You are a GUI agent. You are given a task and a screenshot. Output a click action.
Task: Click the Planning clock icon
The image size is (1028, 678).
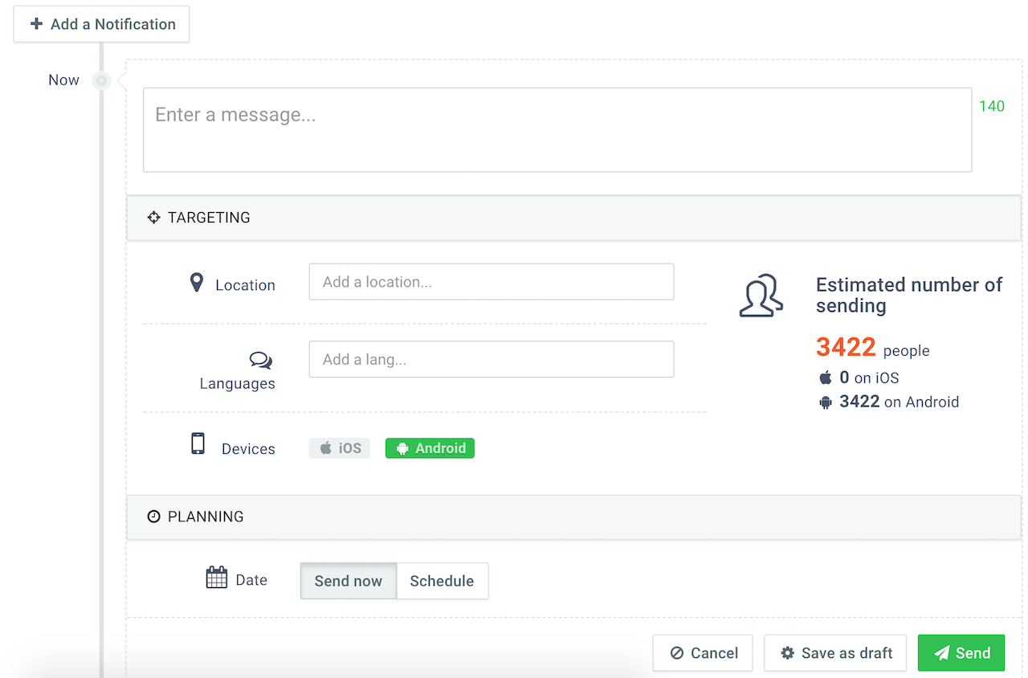153,517
